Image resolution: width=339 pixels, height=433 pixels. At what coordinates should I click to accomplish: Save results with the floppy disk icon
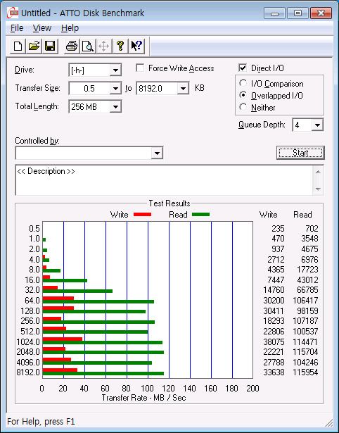click(x=50, y=46)
